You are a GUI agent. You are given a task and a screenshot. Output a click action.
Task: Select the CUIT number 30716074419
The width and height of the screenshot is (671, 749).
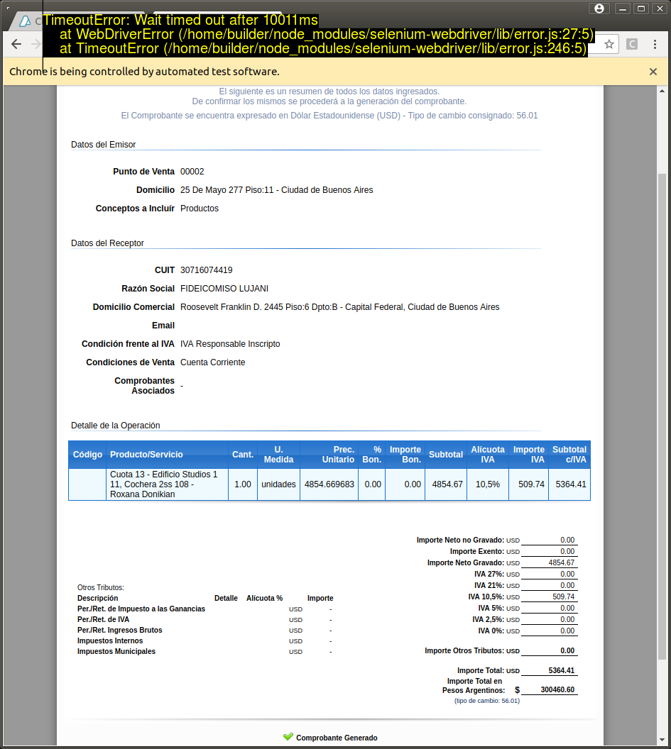point(206,270)
